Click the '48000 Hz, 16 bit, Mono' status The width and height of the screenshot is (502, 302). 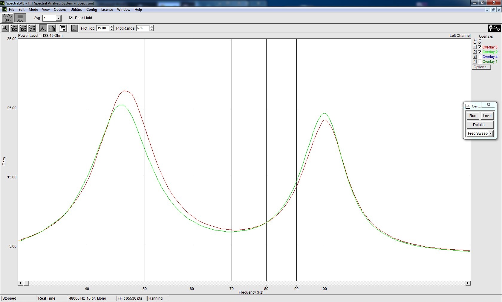(x=91, y=298)
